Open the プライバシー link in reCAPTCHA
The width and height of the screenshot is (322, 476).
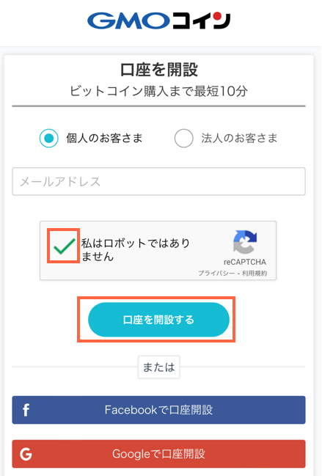point(216,274)
